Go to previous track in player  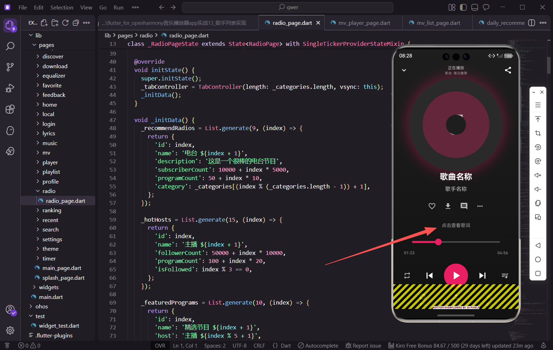click(x=429, y=276)
